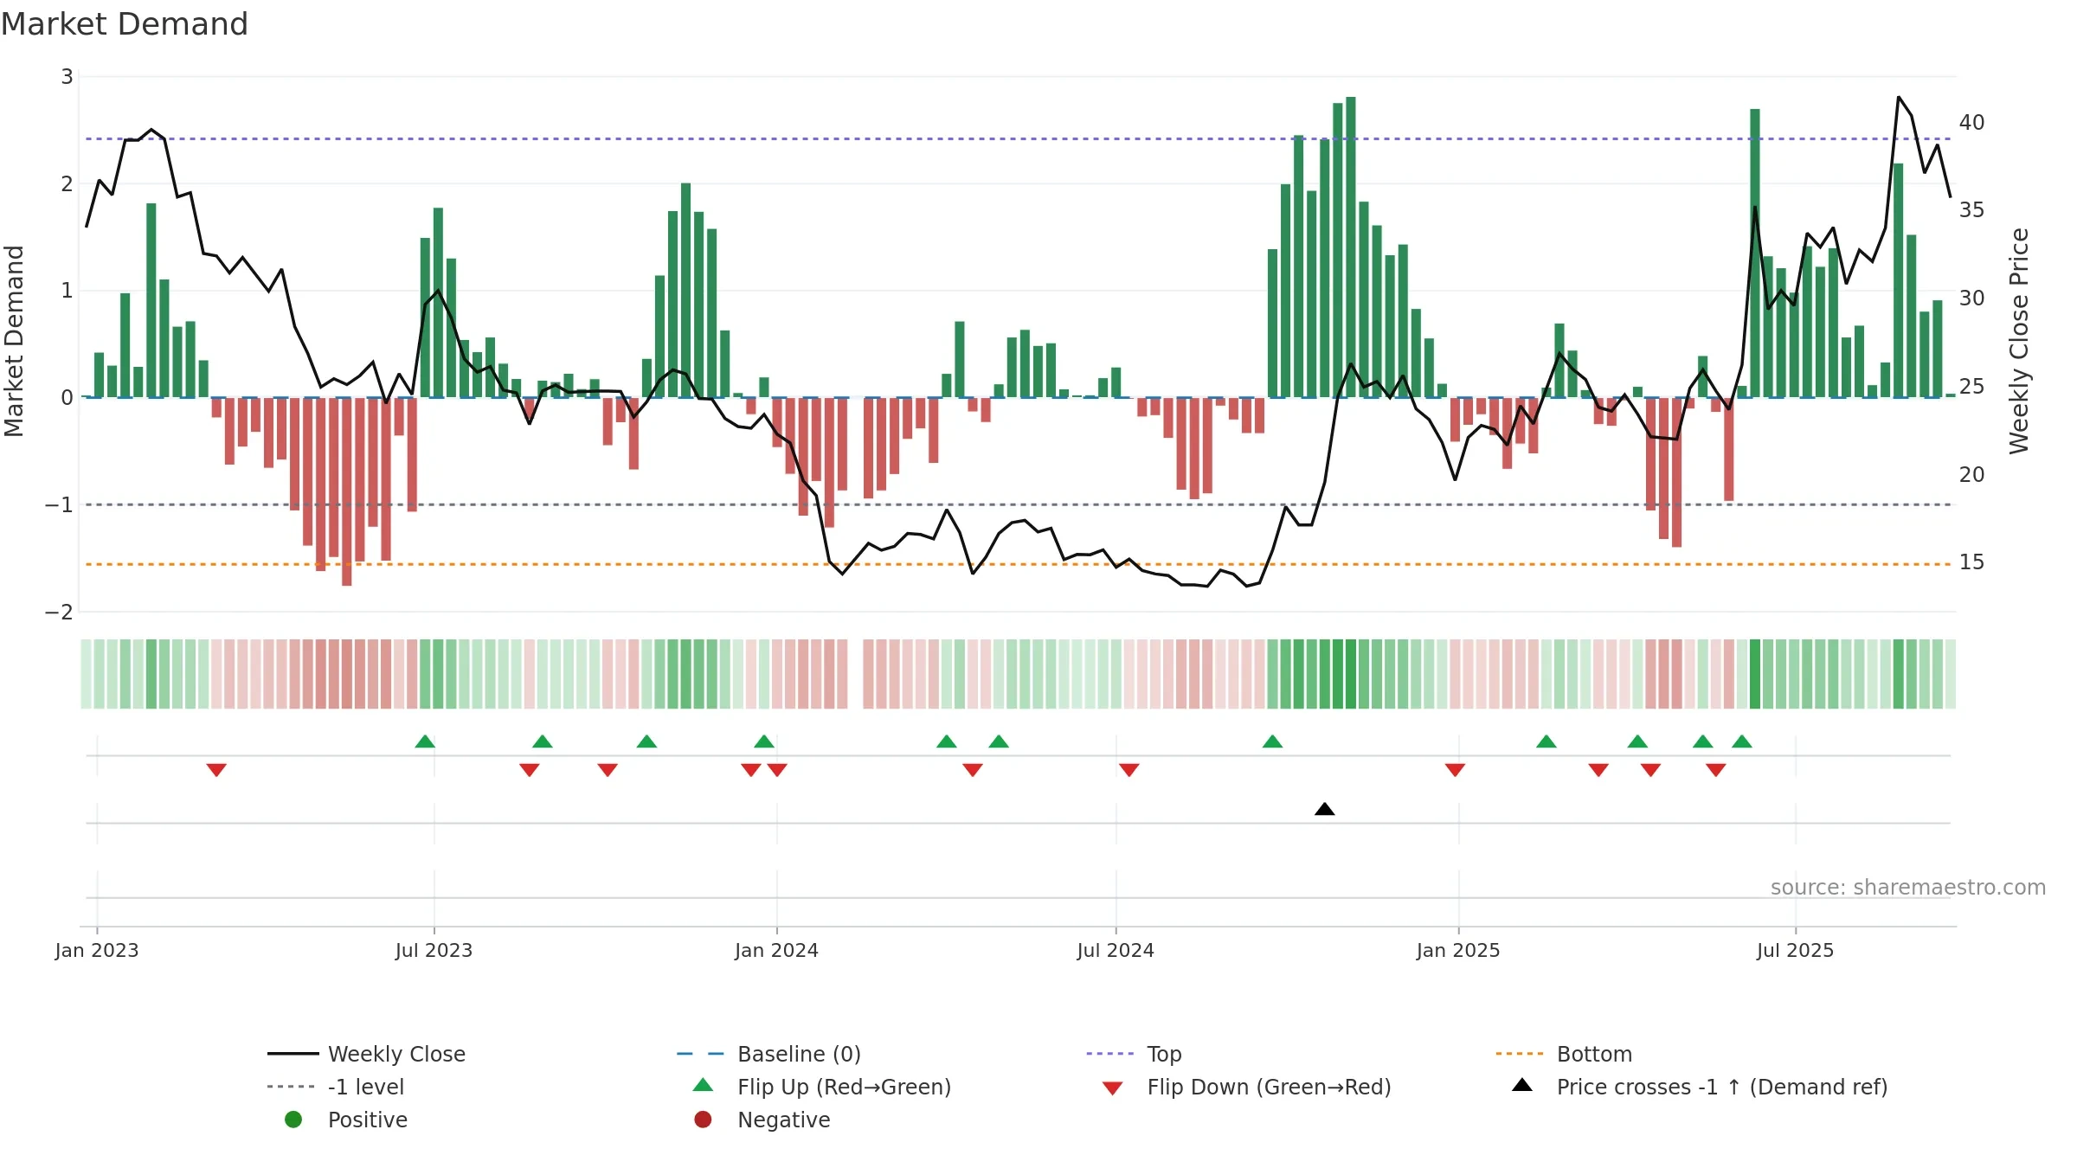
Task: Click the flip-up marker just before Jul 2023
Action: (x=425, y=741)
